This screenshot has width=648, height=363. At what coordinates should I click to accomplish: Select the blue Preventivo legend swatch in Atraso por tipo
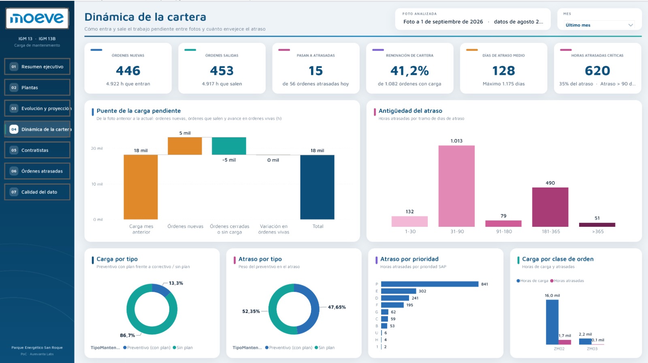(x=267, y=348)
